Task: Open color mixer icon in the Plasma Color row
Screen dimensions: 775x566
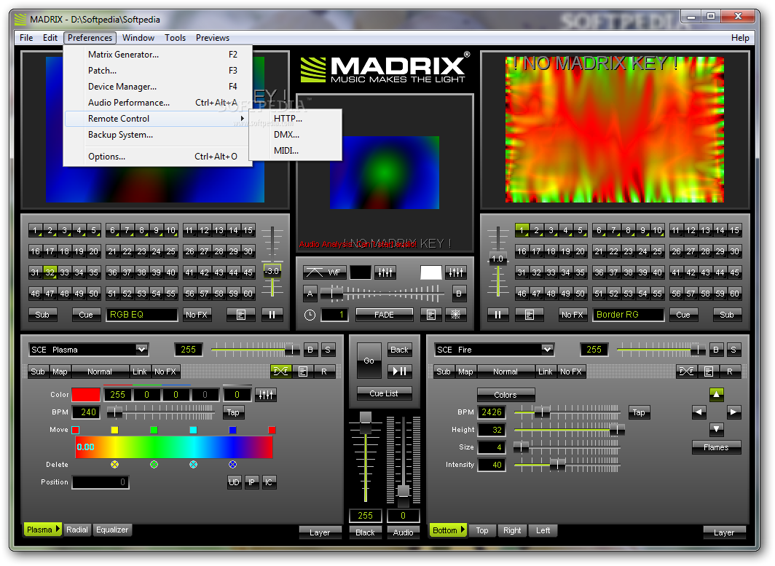Action: pos(266,395)
